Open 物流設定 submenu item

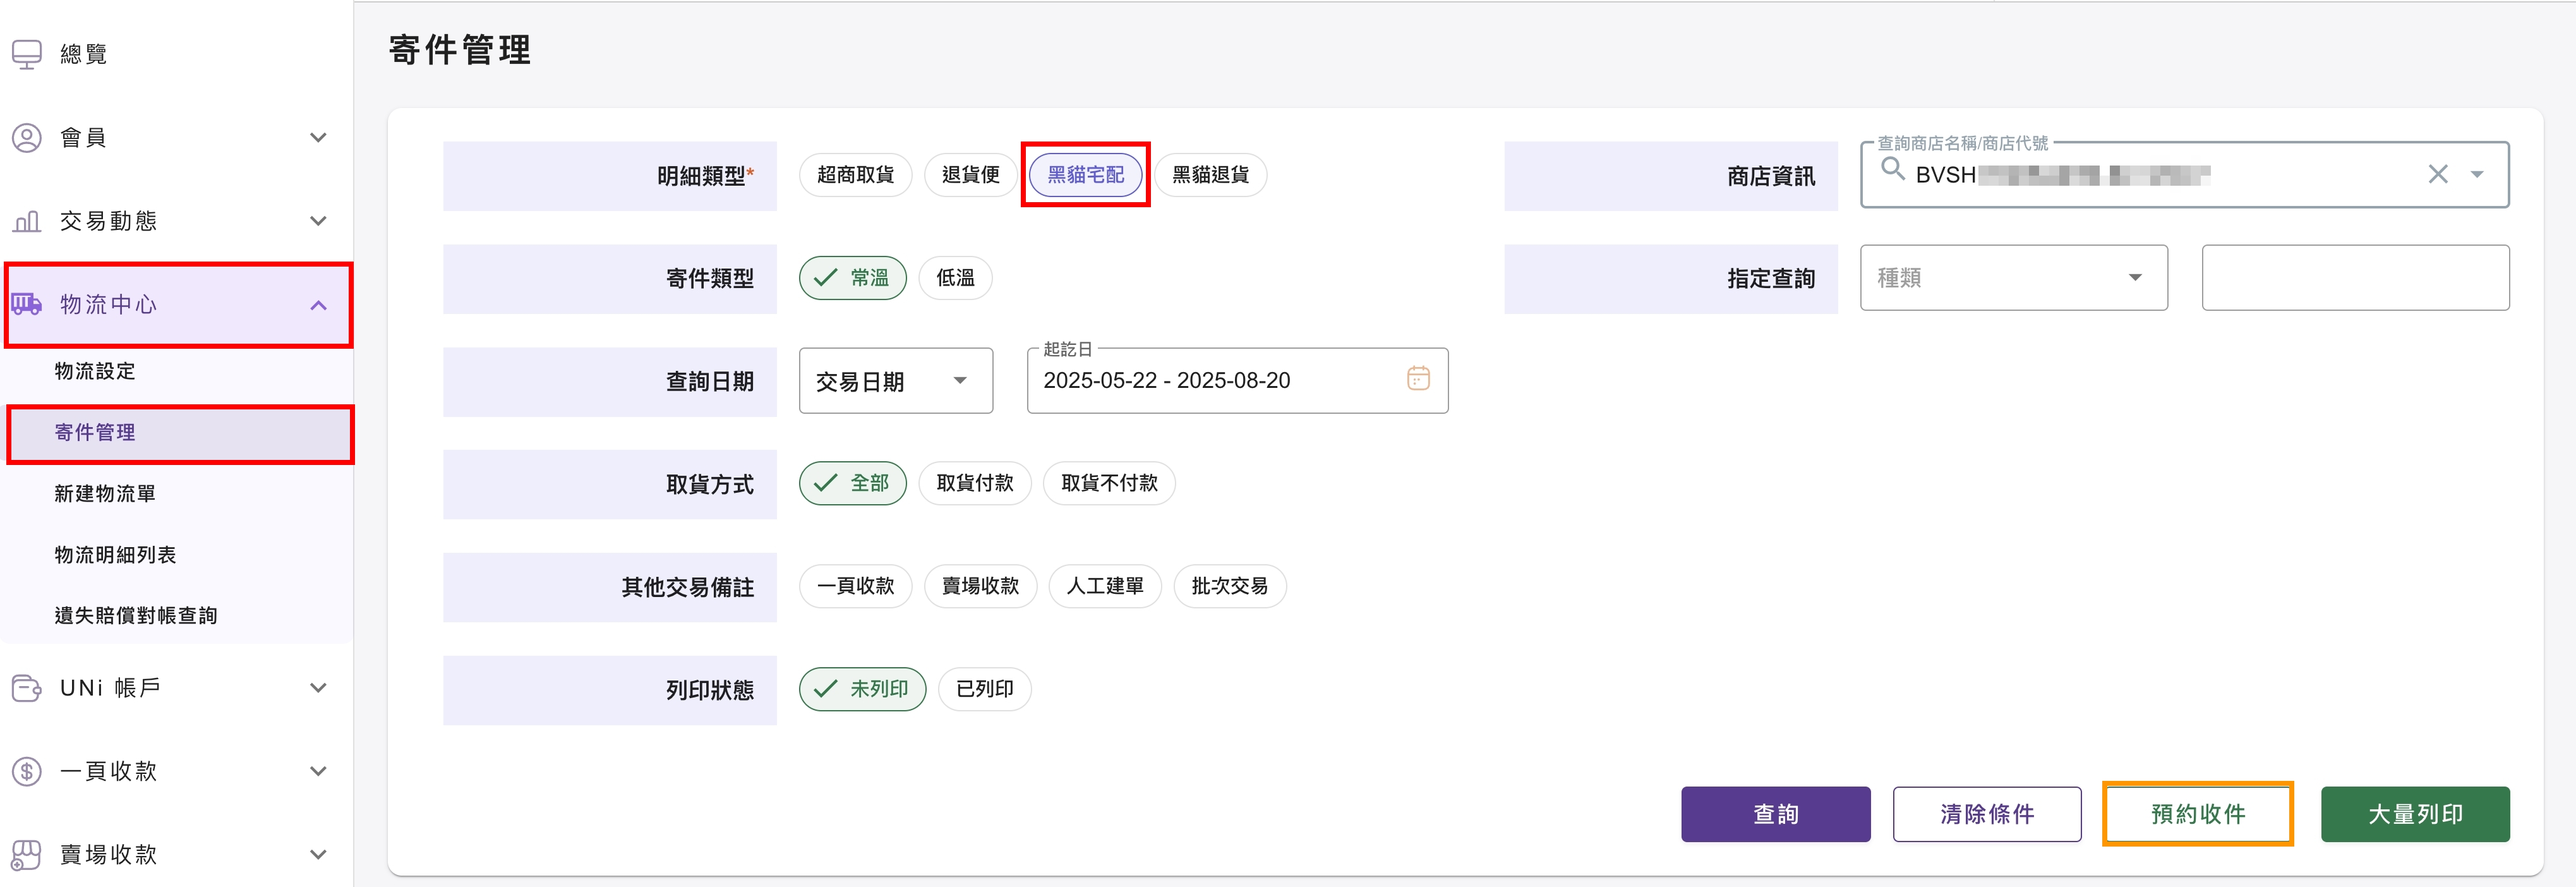[95, 371]
